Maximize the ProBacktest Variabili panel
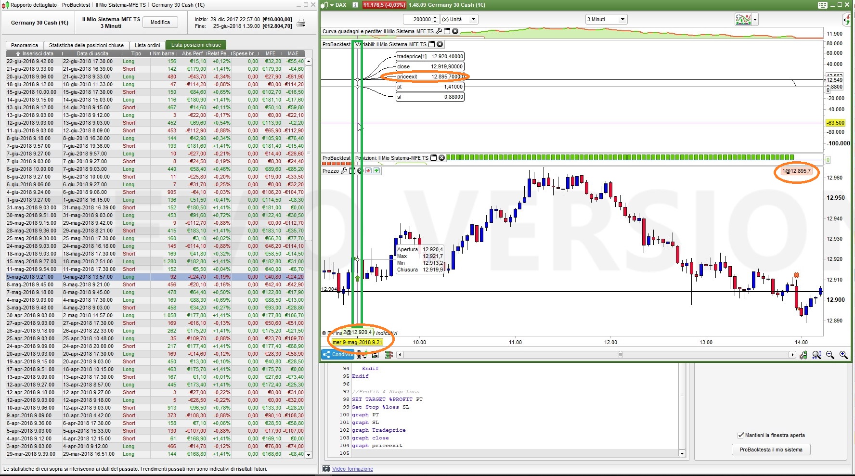 point(431,44)
